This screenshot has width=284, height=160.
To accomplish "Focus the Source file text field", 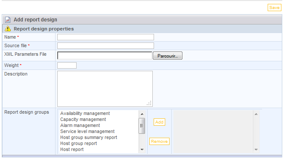I will click(105, 46).
